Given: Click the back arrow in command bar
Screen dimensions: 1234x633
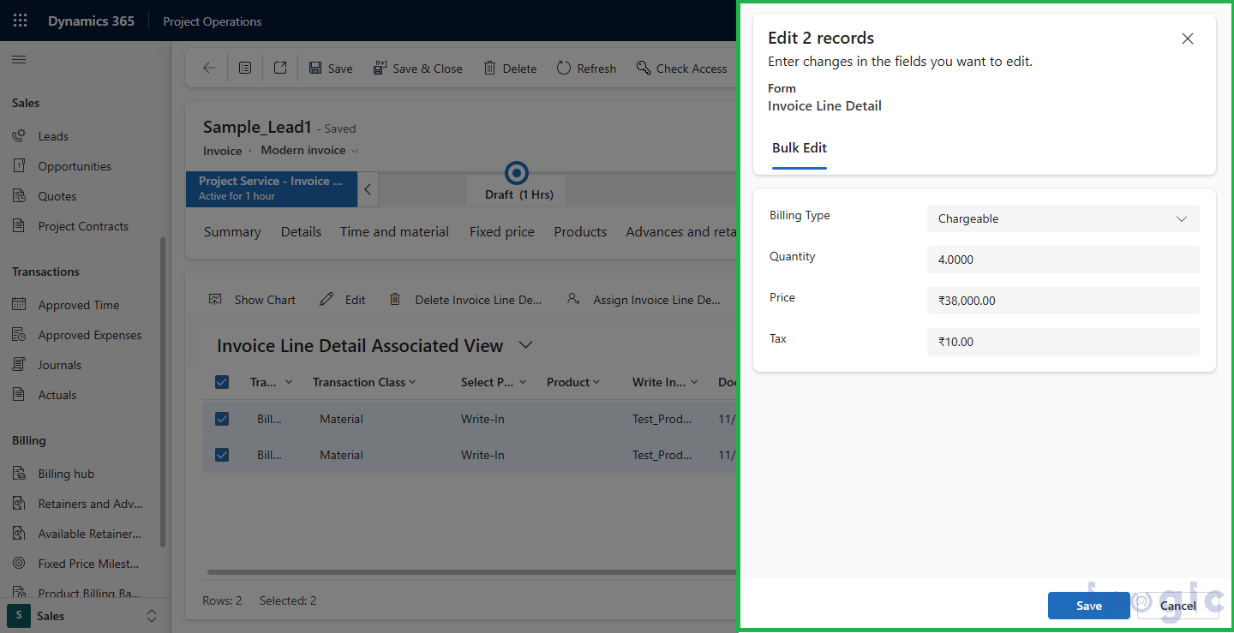Looking at the screenshot, I should coord(208,68).
